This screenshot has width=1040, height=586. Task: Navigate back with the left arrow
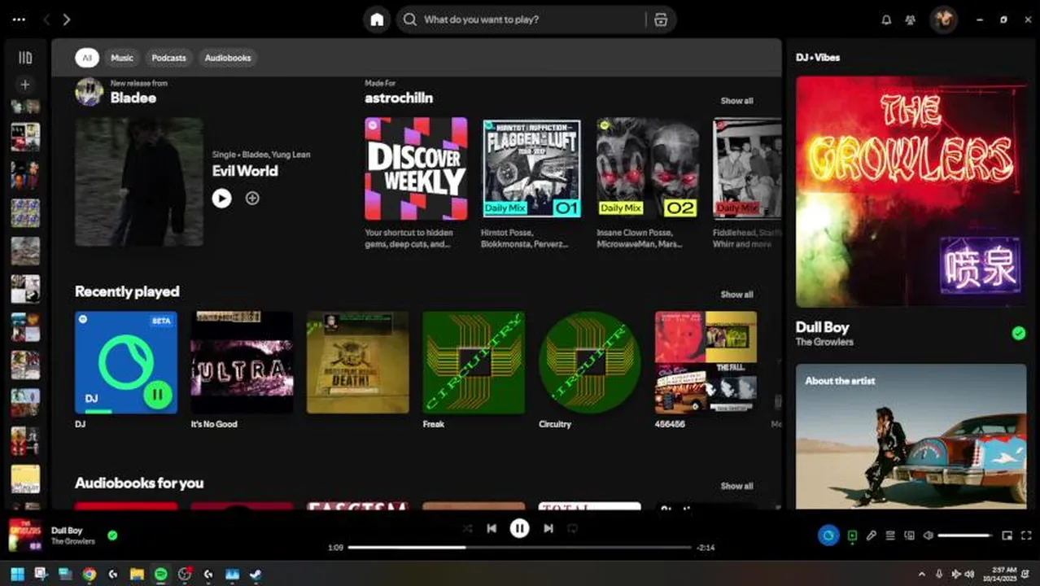[46, 20]
